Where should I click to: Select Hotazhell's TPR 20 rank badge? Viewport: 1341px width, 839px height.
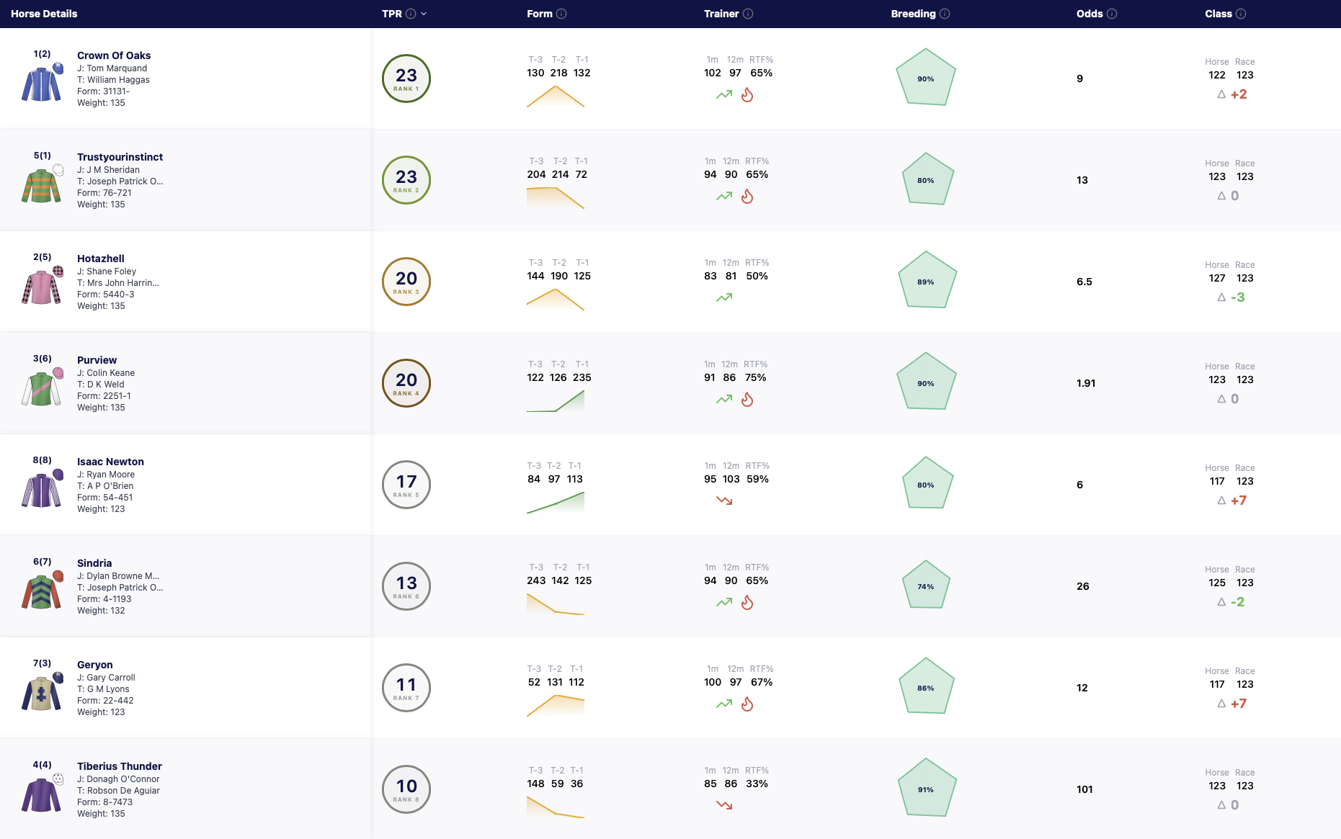point(406,282)
